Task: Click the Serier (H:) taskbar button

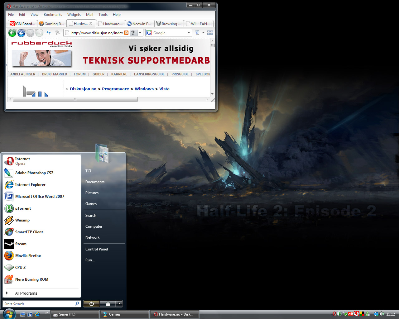Action: (x=75, y=314)
